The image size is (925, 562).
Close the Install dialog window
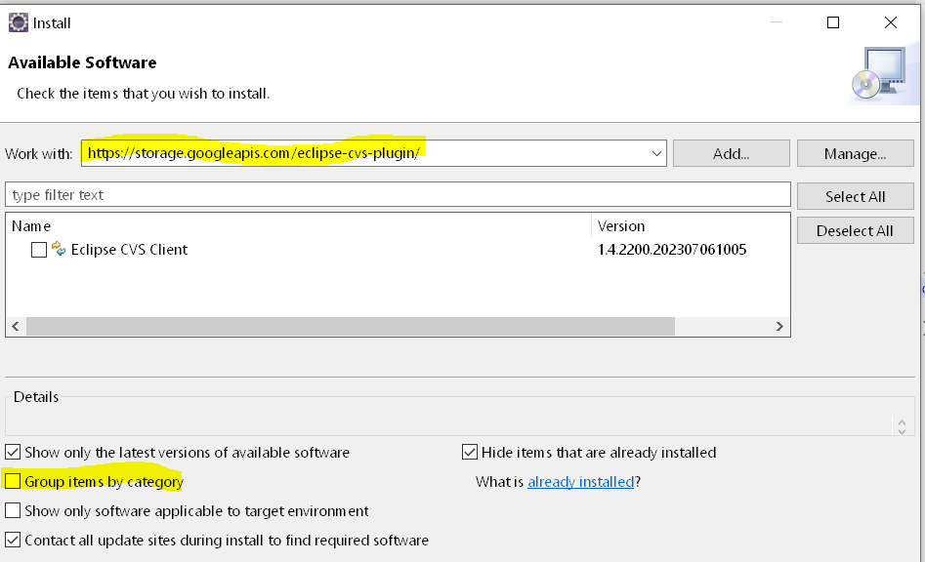891,23
